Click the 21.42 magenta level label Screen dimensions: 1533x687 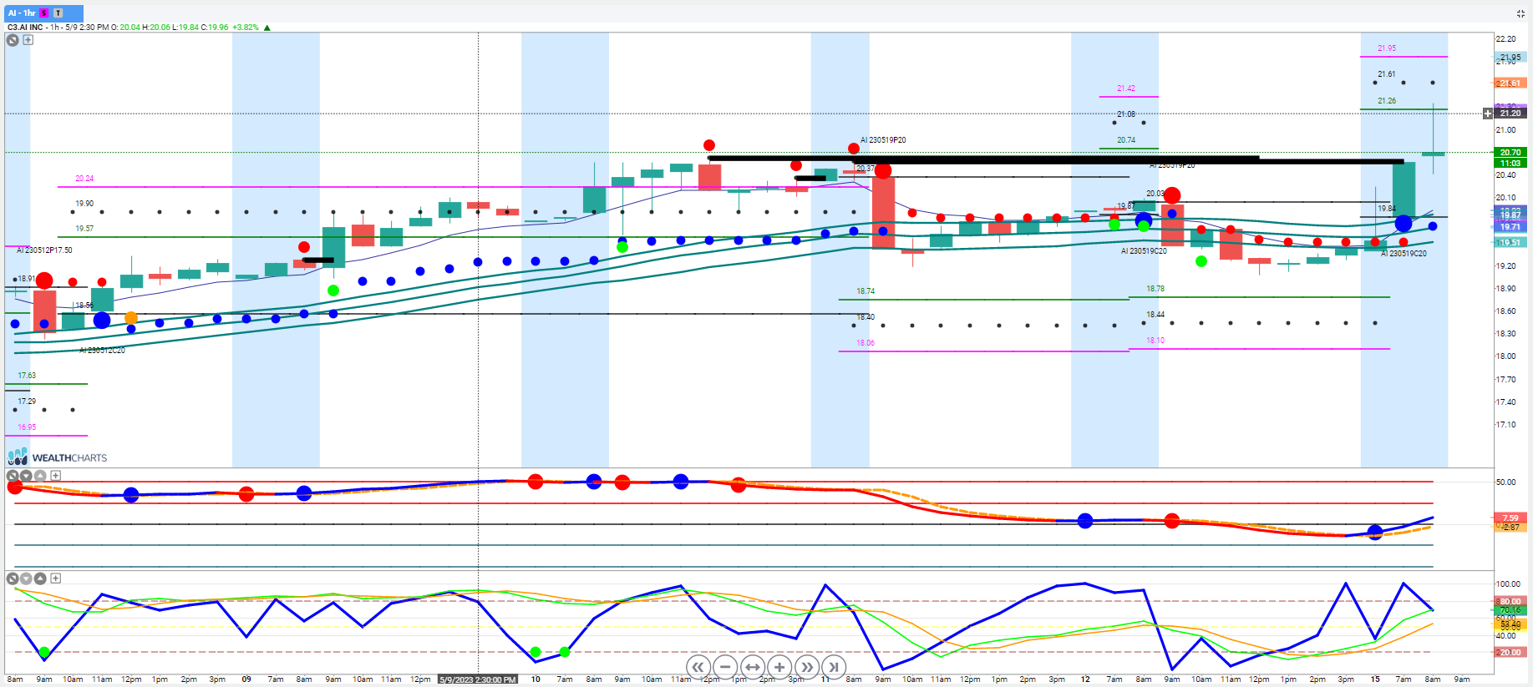1126,88
